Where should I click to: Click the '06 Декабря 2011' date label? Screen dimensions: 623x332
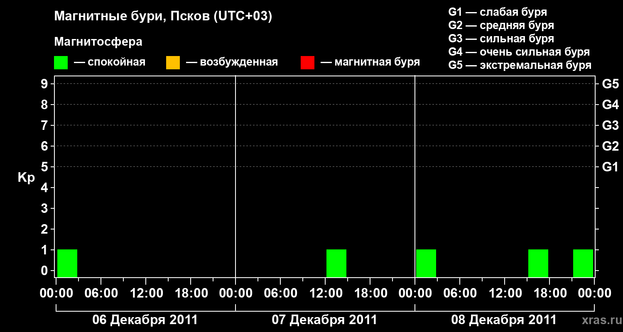pyautogui.click(x=145, y=320)
